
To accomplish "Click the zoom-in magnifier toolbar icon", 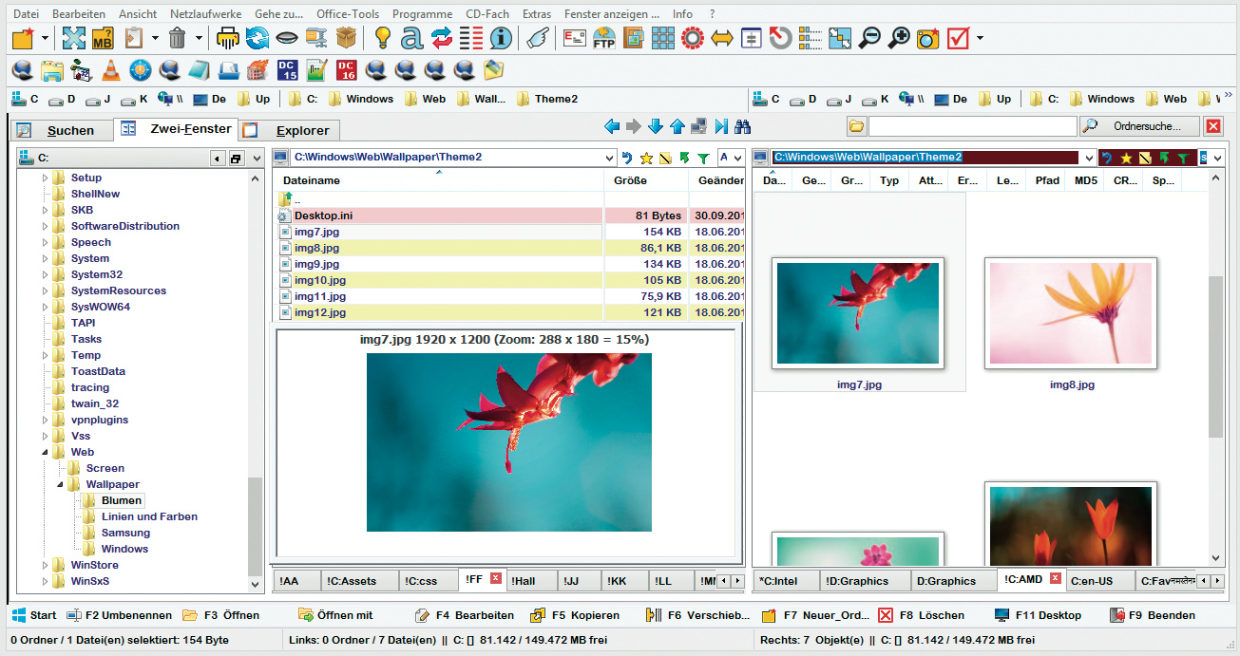I will pos(898,38).
